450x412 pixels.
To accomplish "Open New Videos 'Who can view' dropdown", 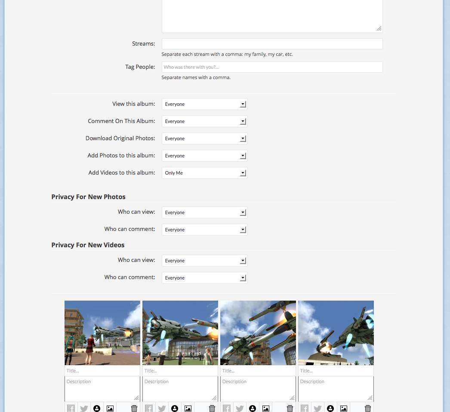I will (x=205, y=261).
